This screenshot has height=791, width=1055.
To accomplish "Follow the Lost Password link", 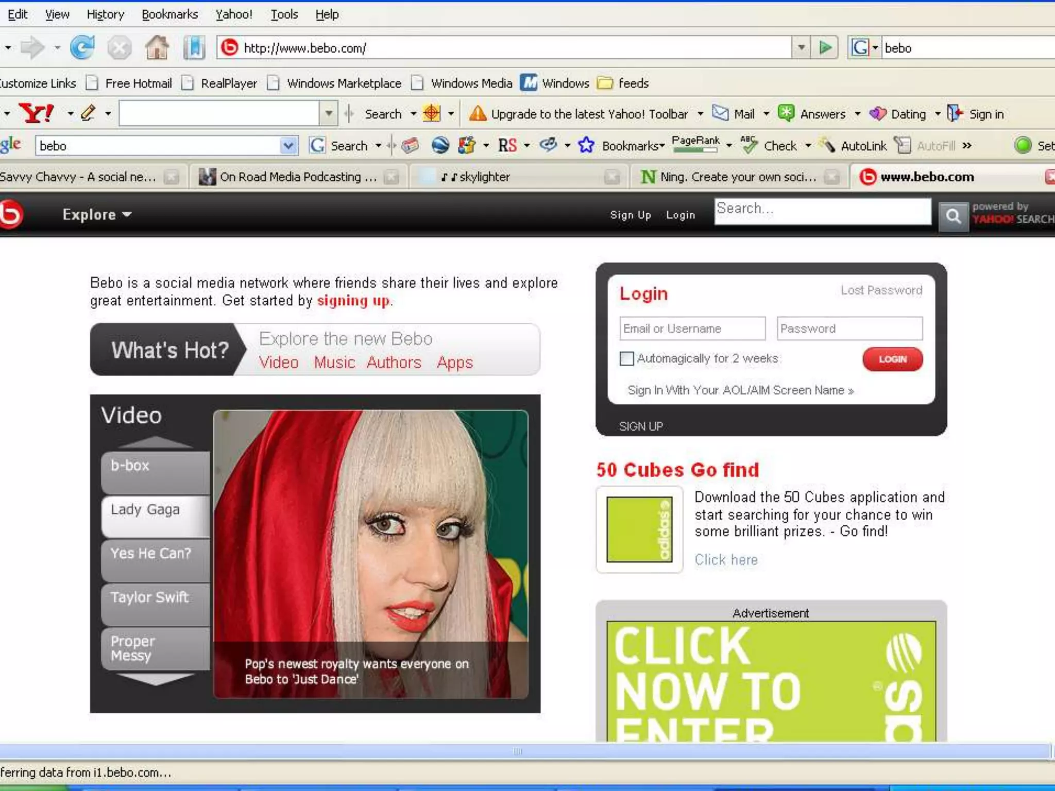I will pyautogui.click(x=881, y=290).
